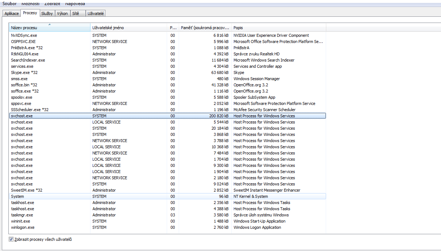Open the Soubor menu

[x=9, y=3]
